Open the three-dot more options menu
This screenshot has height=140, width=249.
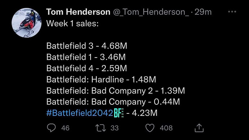coord(232,12)
